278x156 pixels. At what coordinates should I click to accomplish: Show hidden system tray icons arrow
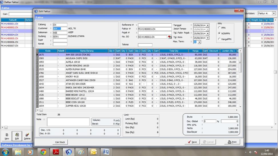[x=246, y=152]
